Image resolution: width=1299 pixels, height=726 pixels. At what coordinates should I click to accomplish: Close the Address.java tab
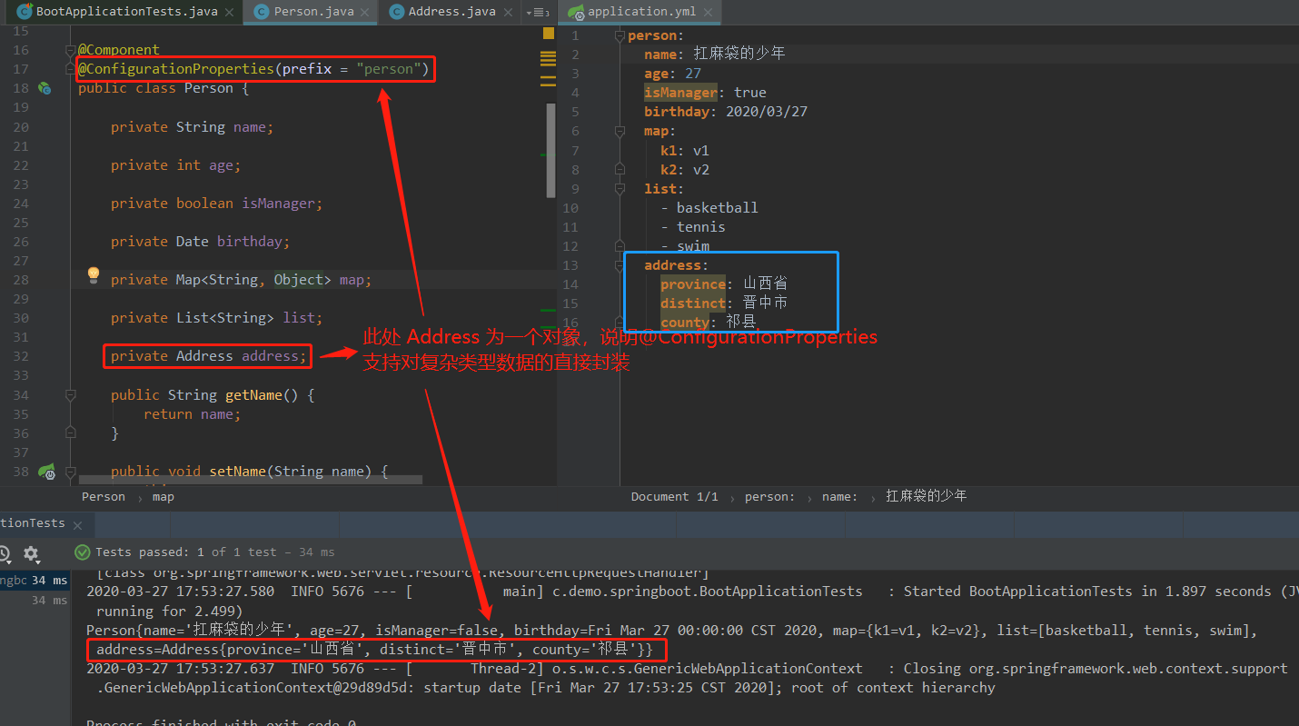(507, 12)
